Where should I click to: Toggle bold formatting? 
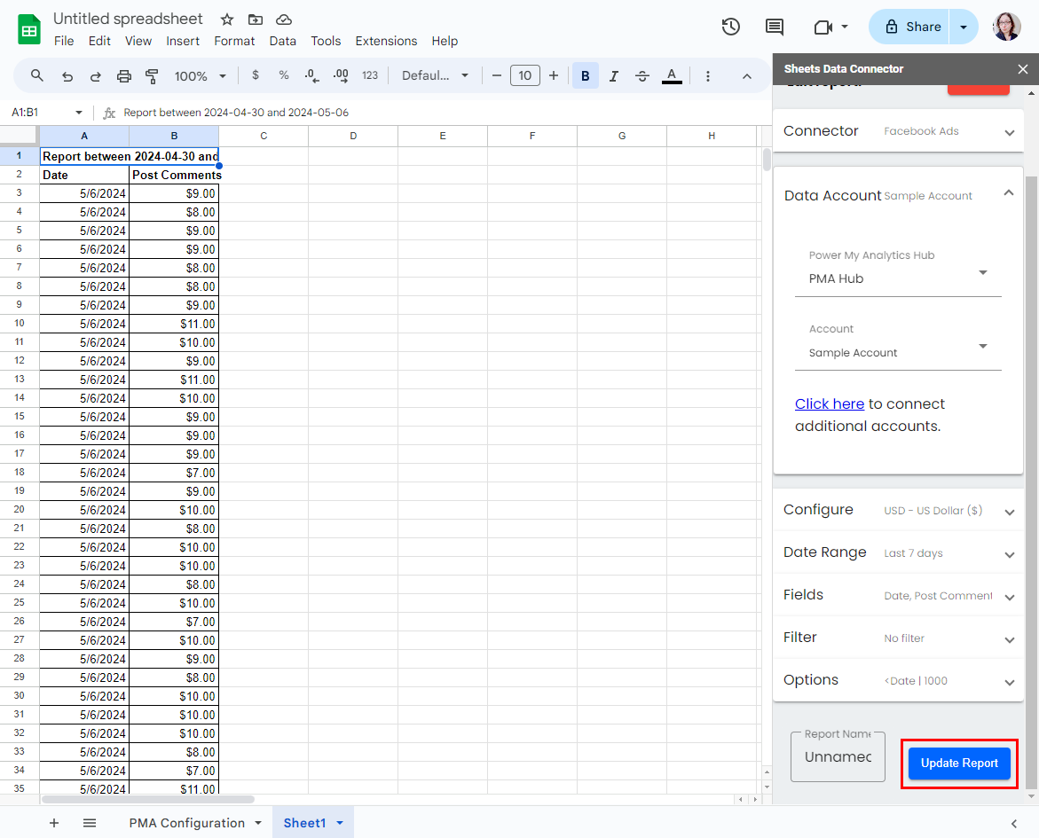586,76
